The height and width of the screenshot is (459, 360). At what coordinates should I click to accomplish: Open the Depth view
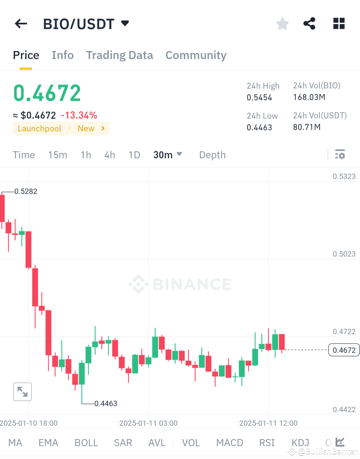(x=212, y=155)
